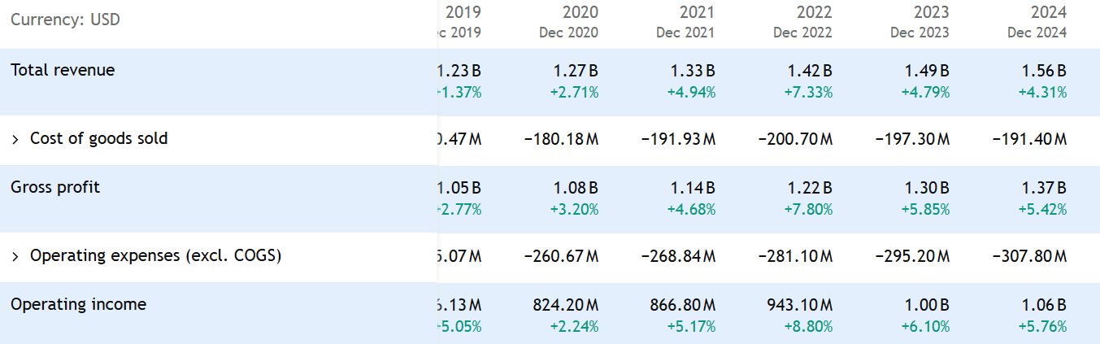1100x344 pixels.
Task: Click the −307.80 M operating expenses value
Action: pyautogui.click(x=1028, y=256)
